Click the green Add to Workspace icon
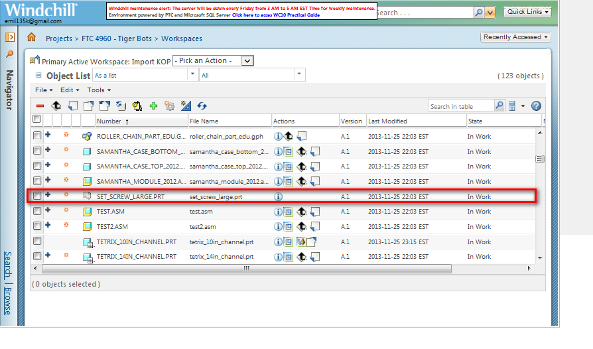 pos(153,106)
